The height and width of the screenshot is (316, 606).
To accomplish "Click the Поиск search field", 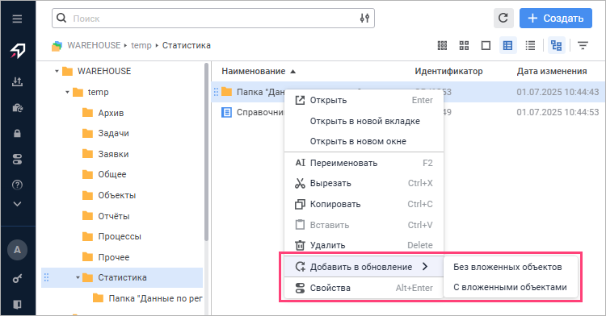I will [x=213, y=18].
